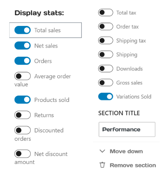Click the Move down chevron icon

coord(102,151)
